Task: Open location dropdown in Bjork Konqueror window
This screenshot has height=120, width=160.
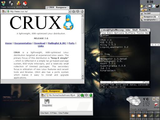Action: (x=78, y=95)
